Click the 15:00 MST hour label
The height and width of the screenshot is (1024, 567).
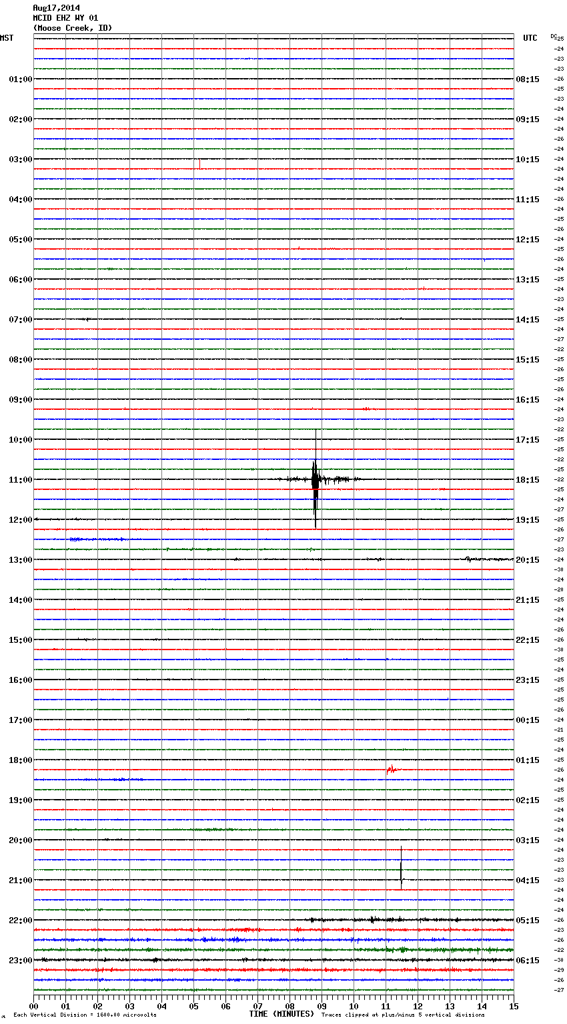tap(20, 640)
